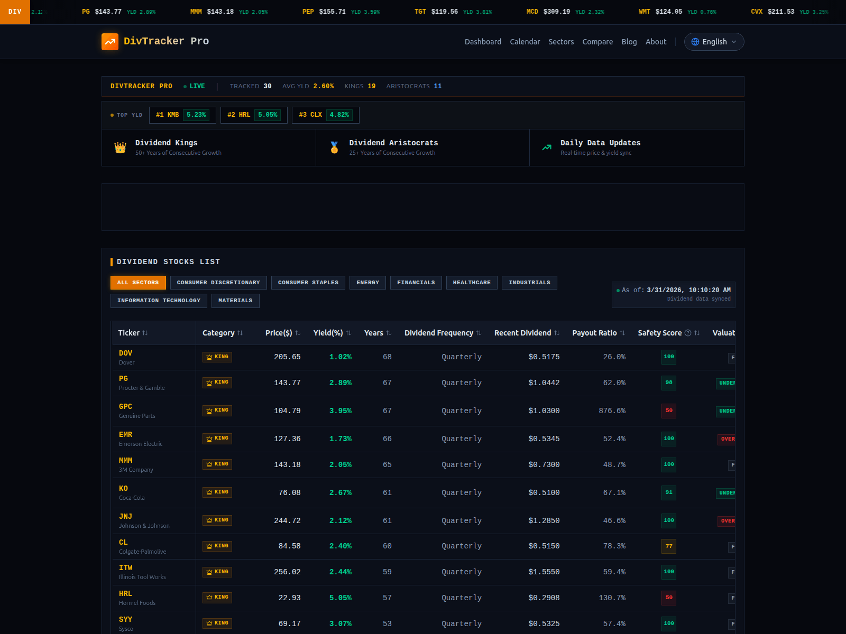Click the Daily Data Updates chart icon
This screenshot has width=846, height=634.
point(546,147)
